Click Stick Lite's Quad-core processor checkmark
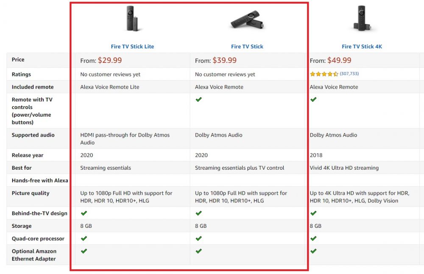Image resolution: width=424 pixels, height=274 pixels. pos(84,238)
